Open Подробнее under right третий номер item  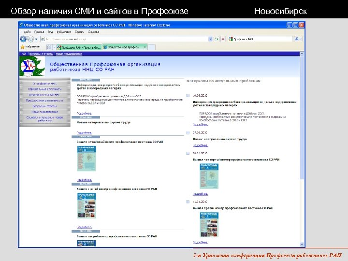200,242
